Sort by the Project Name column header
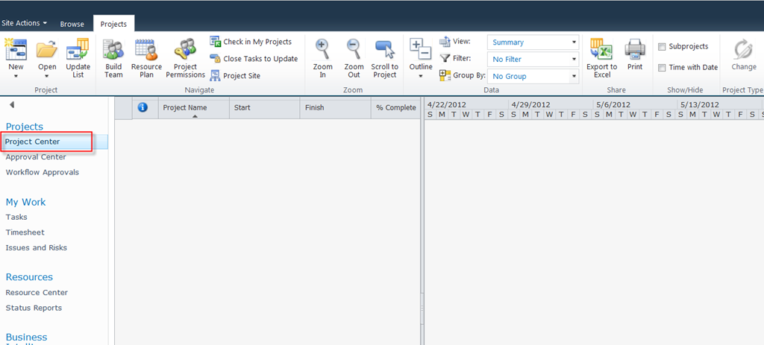764x345 pixels. click(185, 108)
